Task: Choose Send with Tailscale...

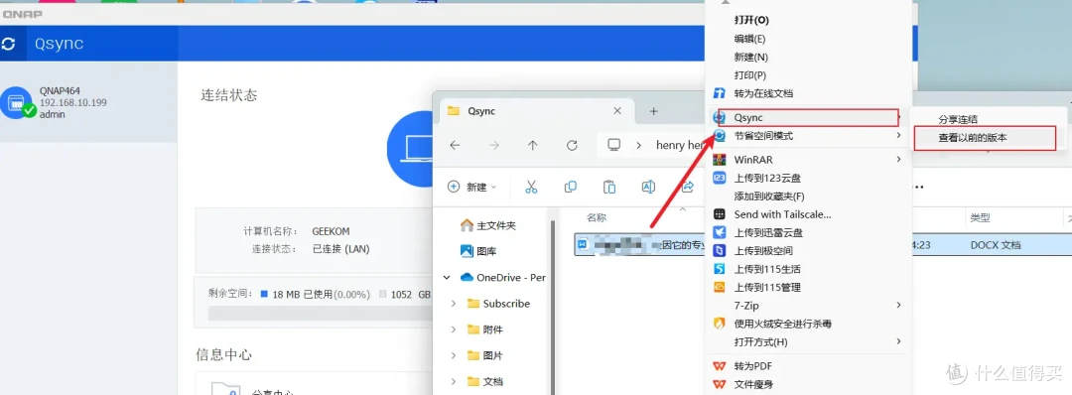Action: [810, 214]
